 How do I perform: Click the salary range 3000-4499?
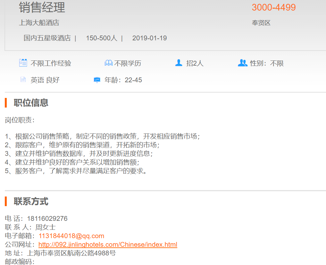273,7
